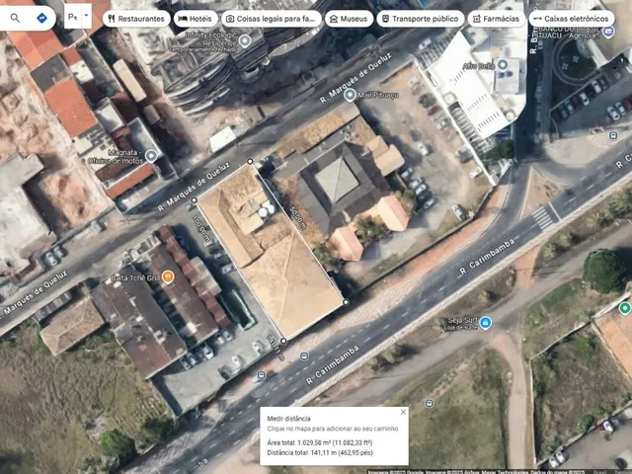Show Caixas eletrônicos on map

[x=572, y=19]
